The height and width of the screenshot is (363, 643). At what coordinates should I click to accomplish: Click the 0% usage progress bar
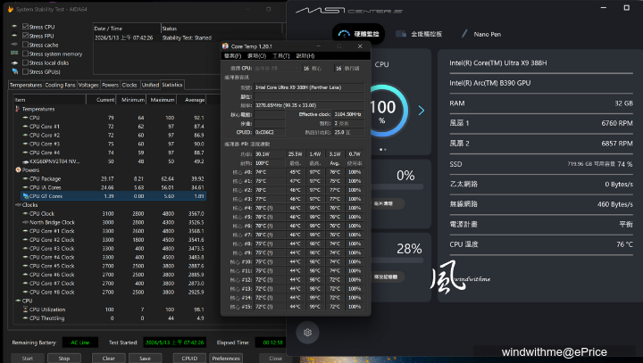pyautogui.click(x=397, y=186)
